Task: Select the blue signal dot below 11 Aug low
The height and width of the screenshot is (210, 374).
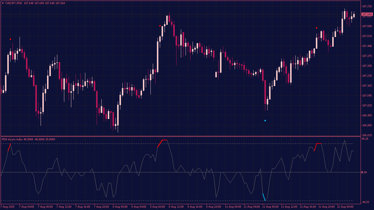Action: 265,120
